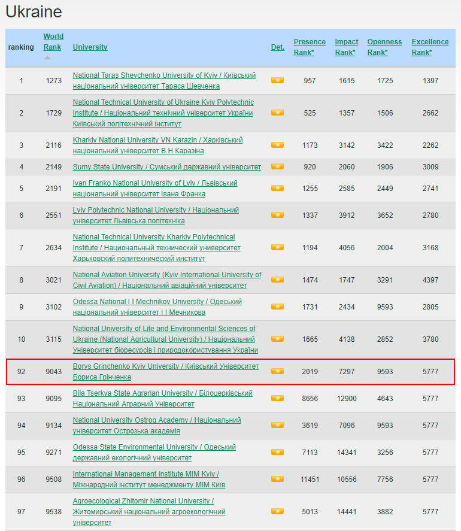The image size is (461, 531).
Task: Select world rank 9271 cell
Action: (x=54, y=453)
